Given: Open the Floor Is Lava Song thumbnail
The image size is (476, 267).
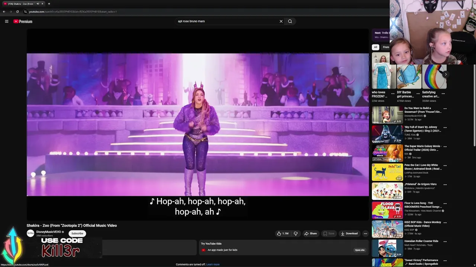Looking at the screenshot, I should click(x=387, y=210).
